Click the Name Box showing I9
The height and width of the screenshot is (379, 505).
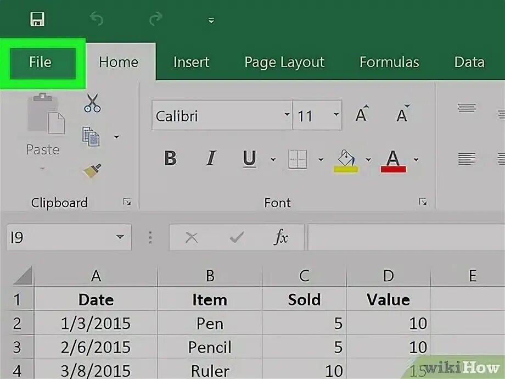(x=60, y=237)
